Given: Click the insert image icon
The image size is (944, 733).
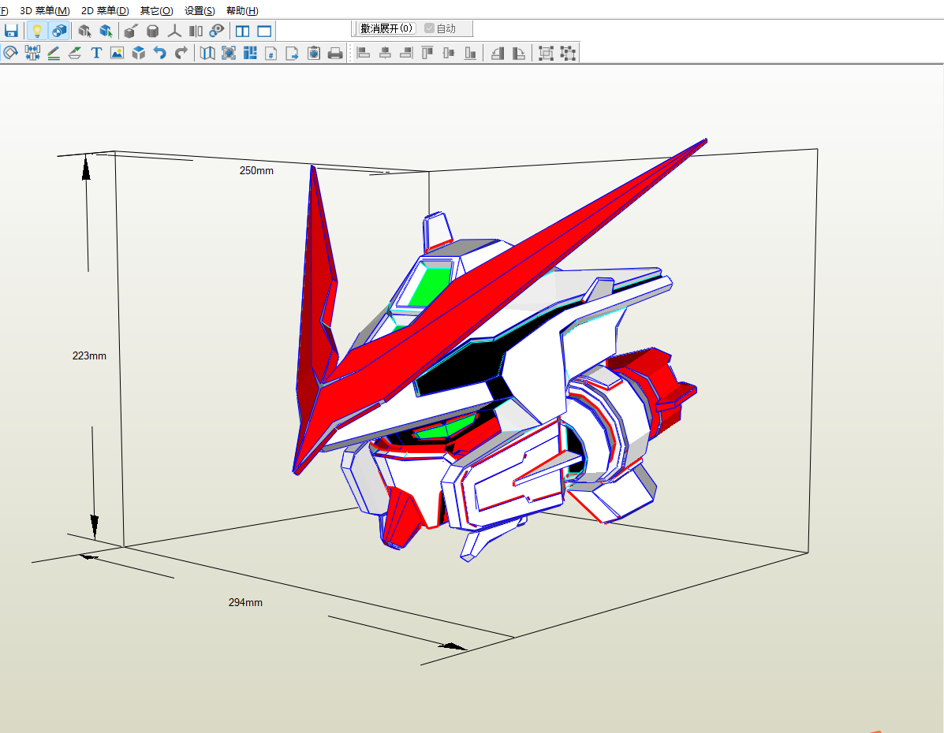Looking at the screenshot, I should 117,53.
